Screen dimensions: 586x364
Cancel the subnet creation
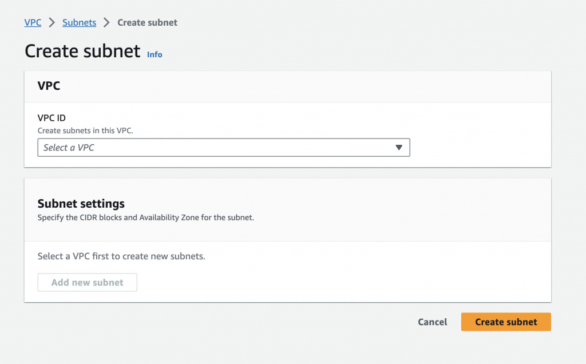[432, 322]
